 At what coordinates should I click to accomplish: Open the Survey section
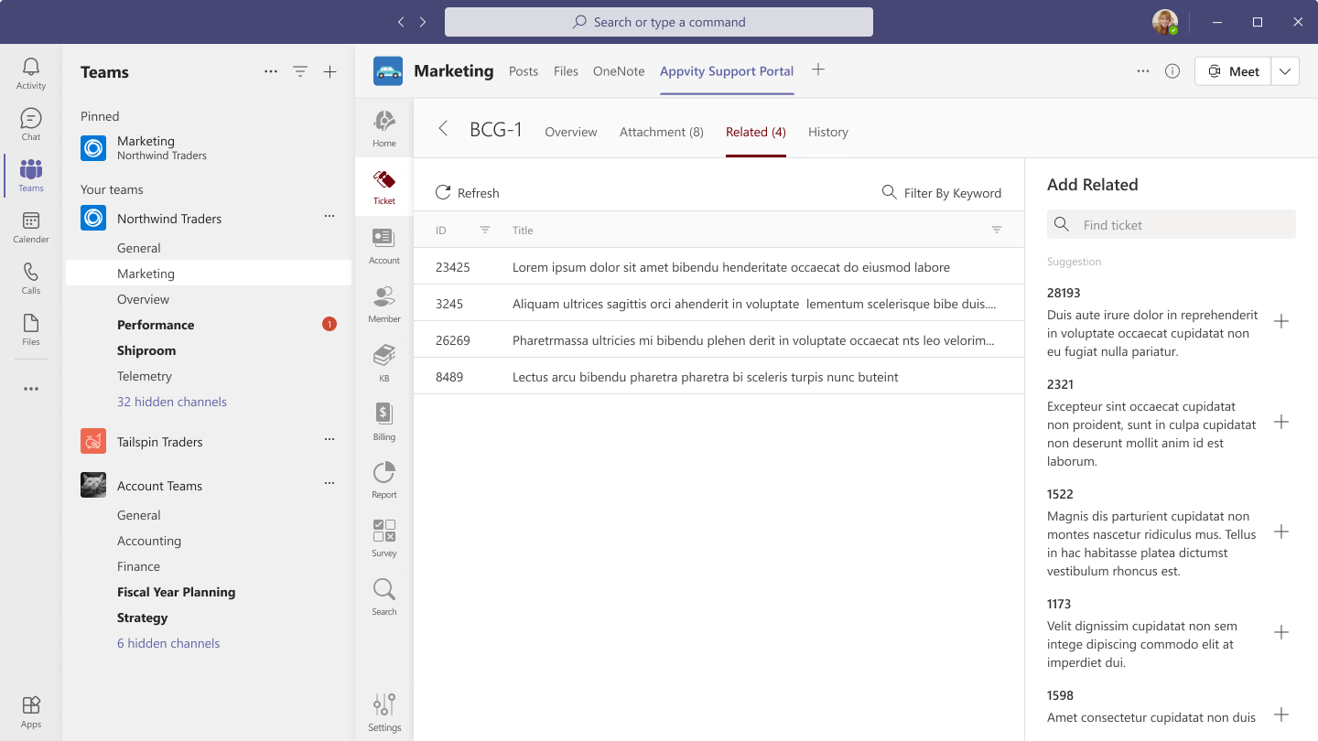tap(384, 536)
